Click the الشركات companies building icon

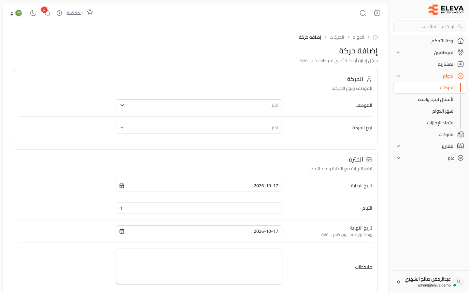pyautogui.click(x=461, y=134)
